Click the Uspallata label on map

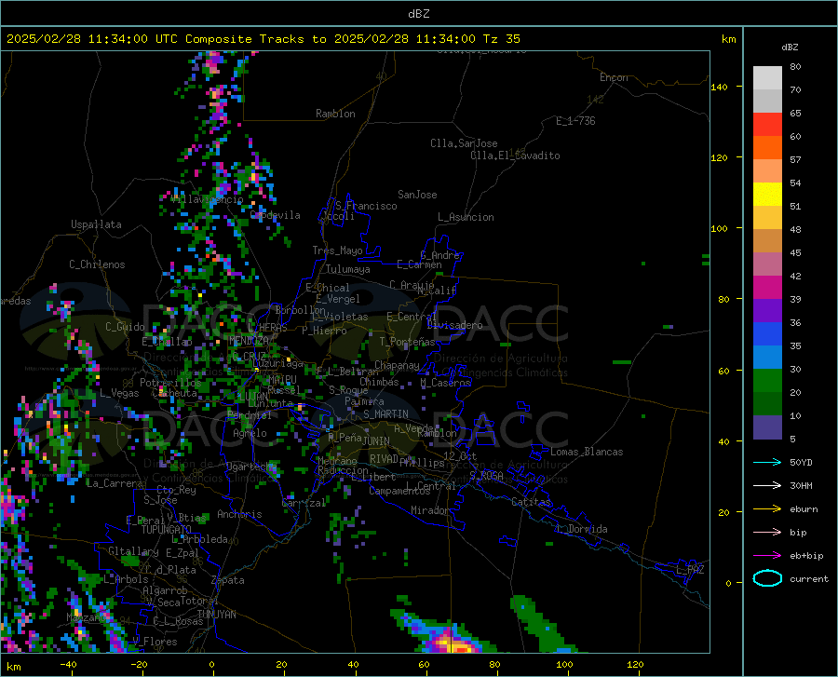[96, 224]
